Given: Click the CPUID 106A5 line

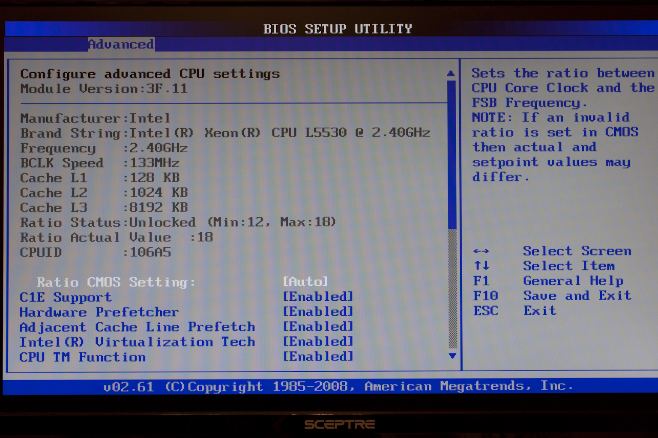Looking at the screenshot, I should pos(95,252).
